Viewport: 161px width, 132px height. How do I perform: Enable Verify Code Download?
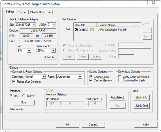tap(120, 77)
